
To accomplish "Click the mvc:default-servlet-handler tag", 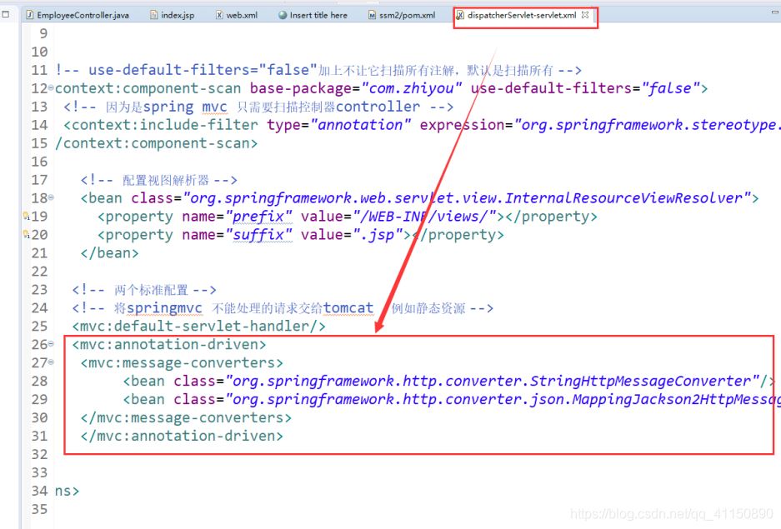I will (x=198, y=327).
